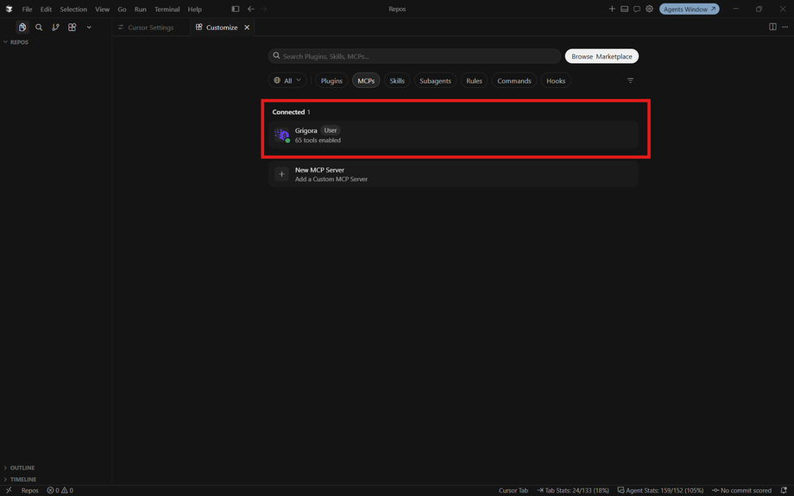This screenshot has width=794, height=496.
Task: Open the Terminal menu
Action: tap(167, 9)
